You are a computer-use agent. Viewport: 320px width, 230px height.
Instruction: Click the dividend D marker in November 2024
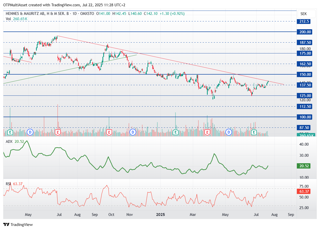click(132, 132)
